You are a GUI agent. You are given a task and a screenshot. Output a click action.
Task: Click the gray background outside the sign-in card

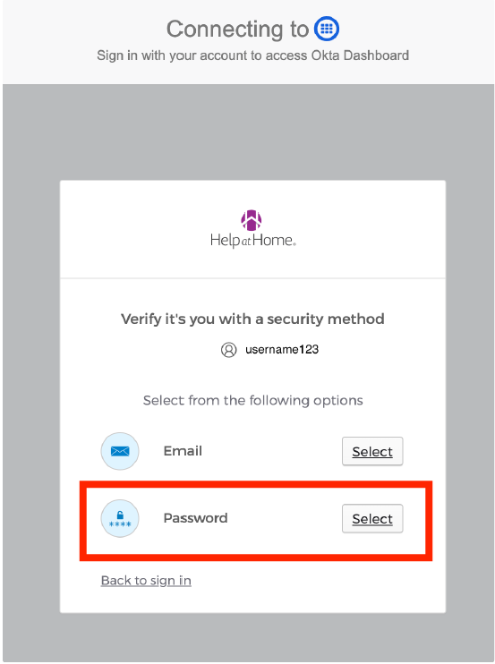tap(247, 132)
